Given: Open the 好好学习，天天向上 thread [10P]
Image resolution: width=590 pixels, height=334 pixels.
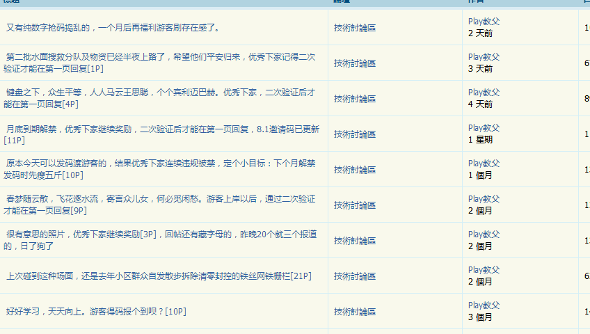Looking at the screenshot, I should 96,311.
